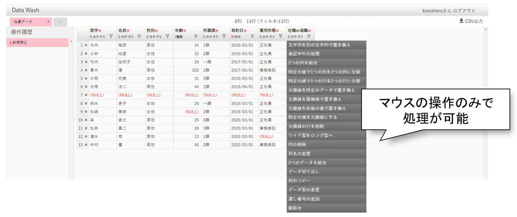Image resolution: width=517 pixels, height=217 pixels.
Task: Add a new tab with the + button
Action: [x=60, y=22]
